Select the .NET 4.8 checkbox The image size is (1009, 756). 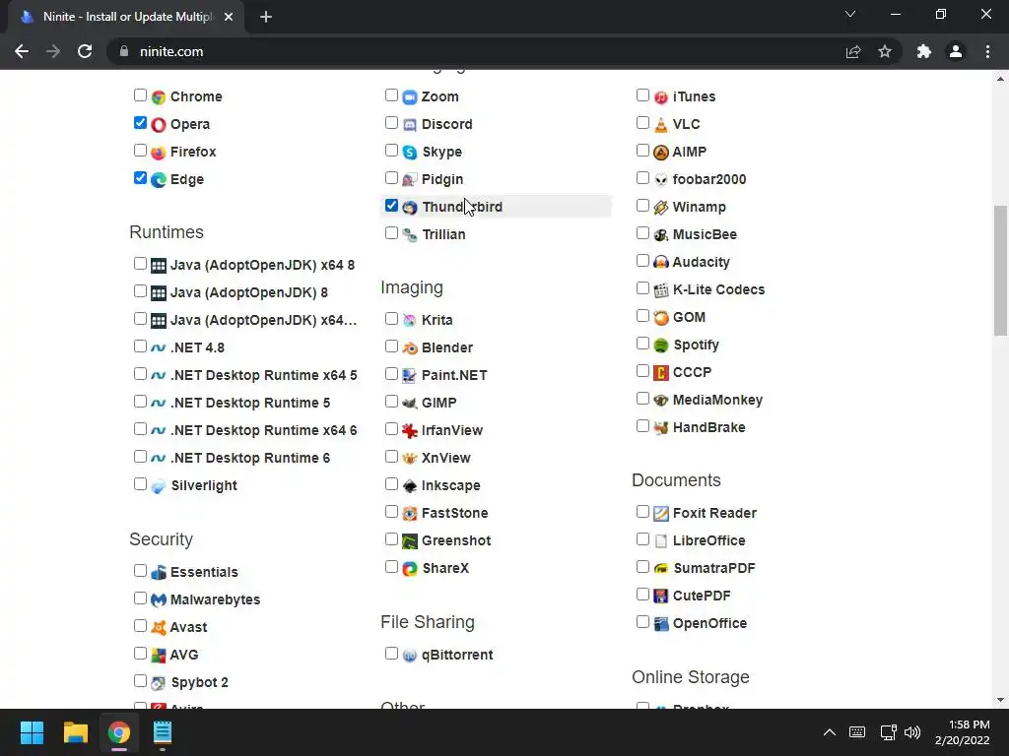coord(140,346)
